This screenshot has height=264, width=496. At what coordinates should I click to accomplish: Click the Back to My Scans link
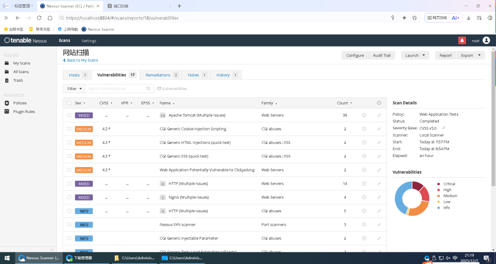click(x=81, y=61)
